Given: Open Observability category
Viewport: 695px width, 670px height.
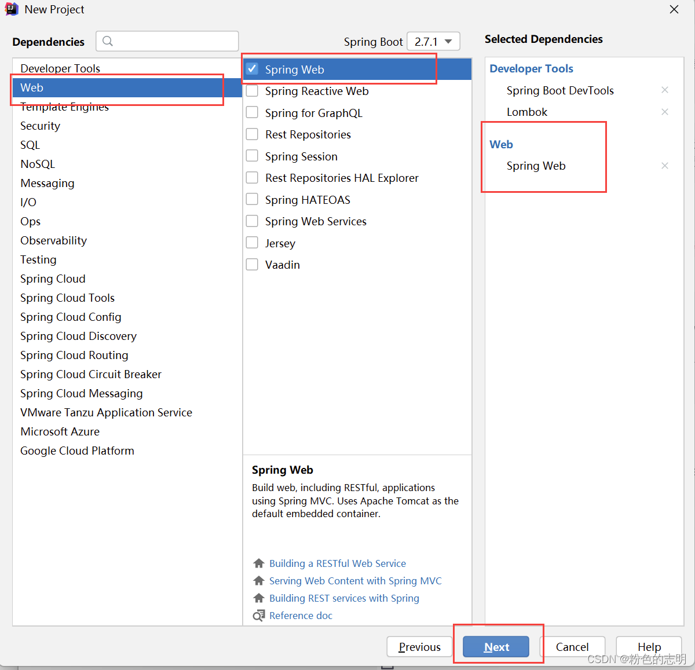Looking at the screenshot, I should (x=127, y=240).
